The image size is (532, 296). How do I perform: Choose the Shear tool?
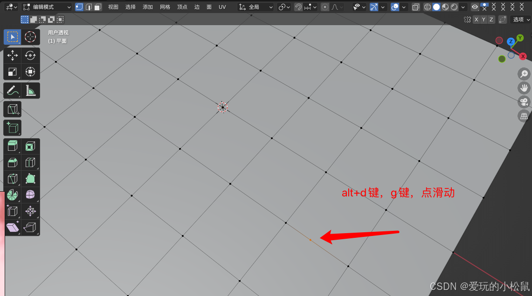(x=13, y=227)
